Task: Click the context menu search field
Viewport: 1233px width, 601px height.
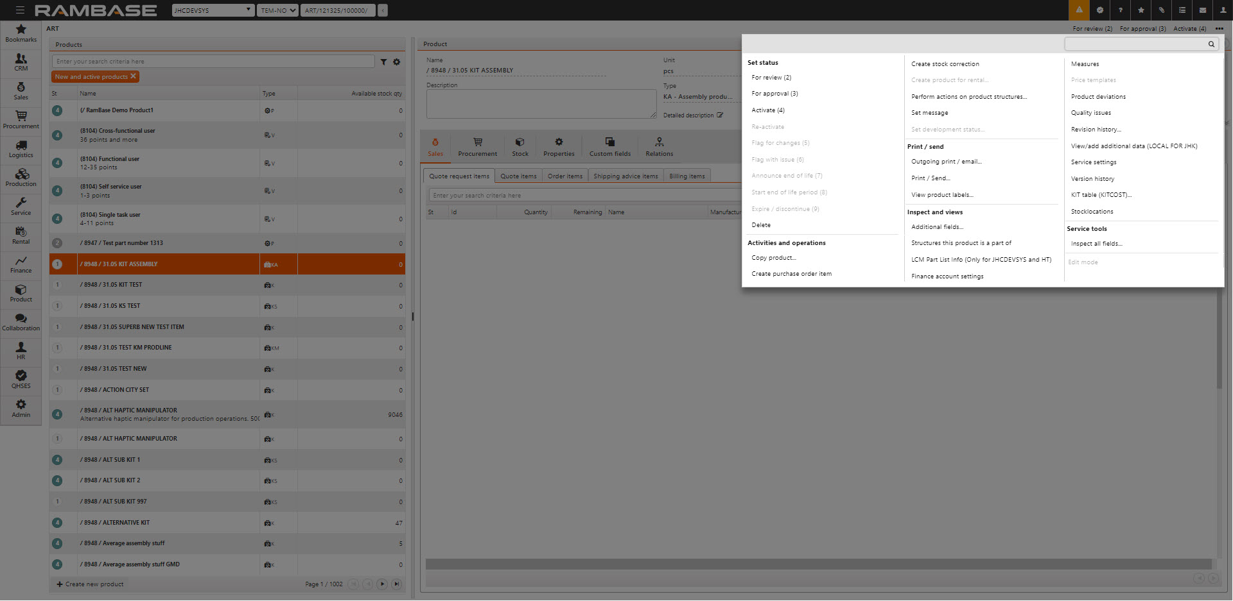Action: (x=1135, y=44)
